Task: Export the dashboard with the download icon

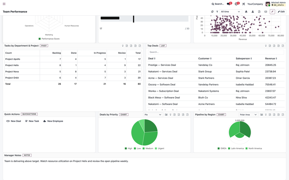Action: 246,12
